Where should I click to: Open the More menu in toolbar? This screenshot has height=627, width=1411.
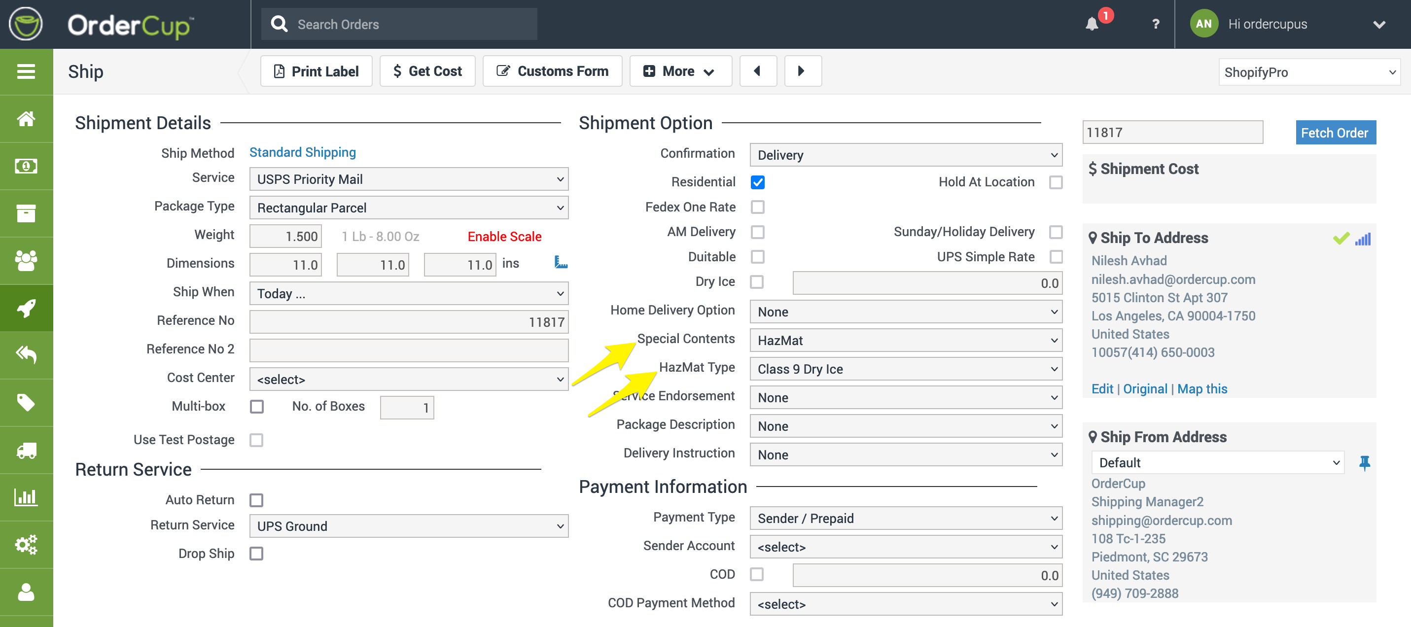click(680, 71)
